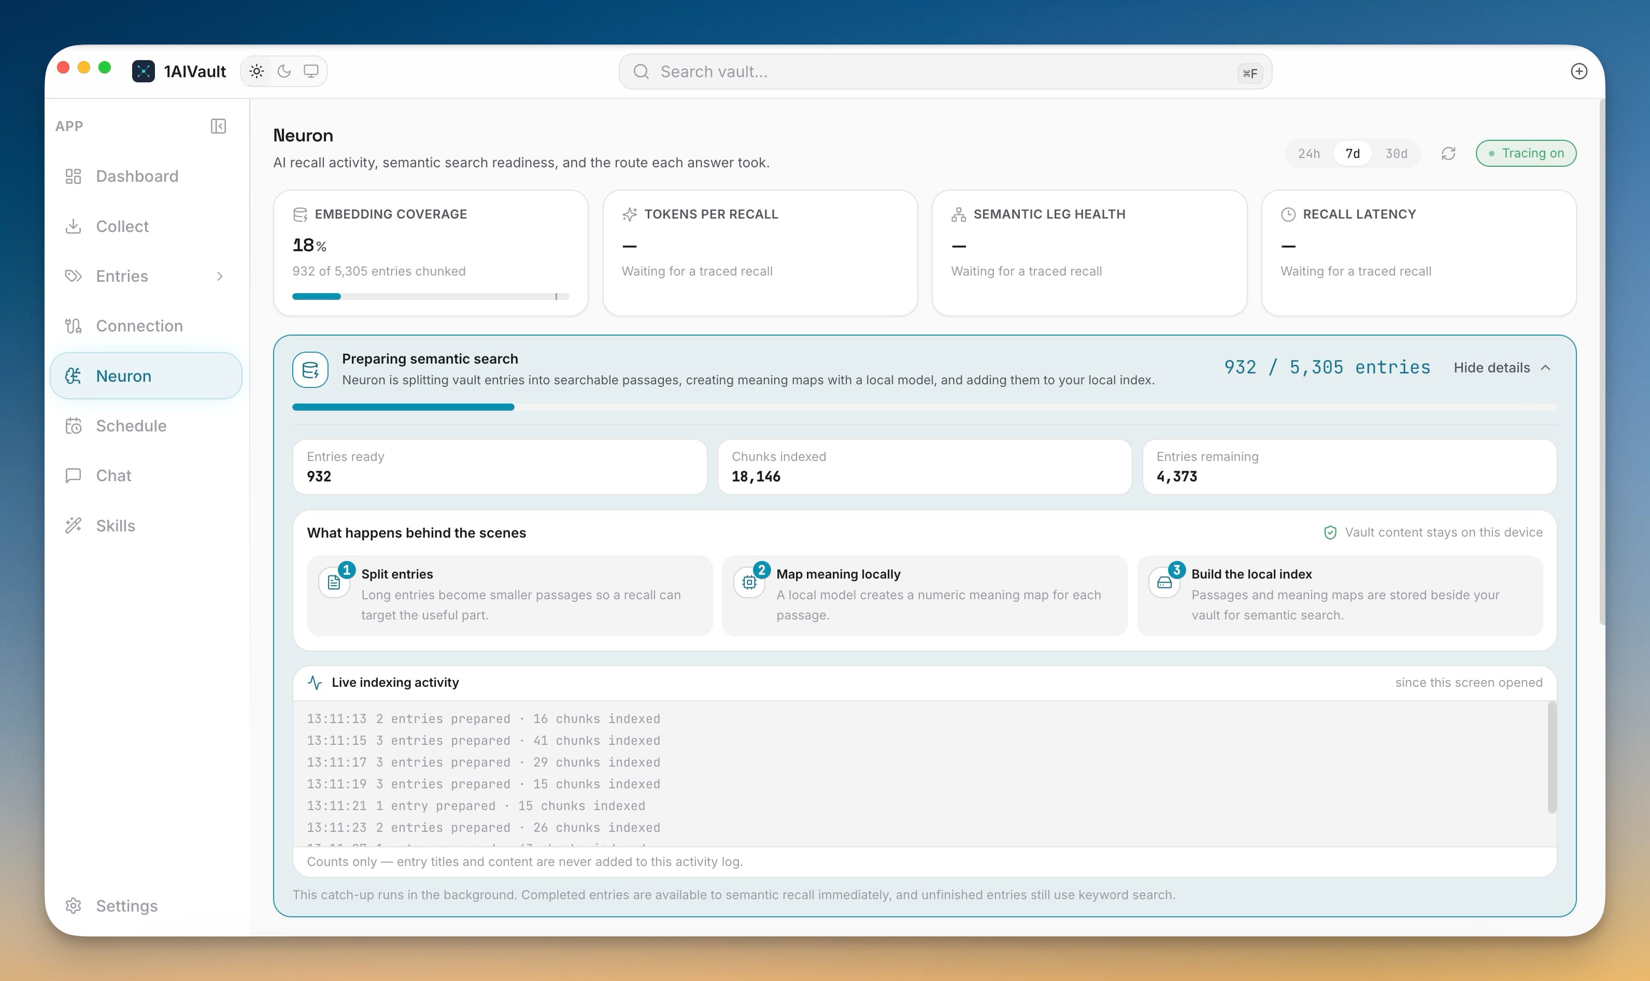Viewport: 1650px width, 981px height.
Task: Click the Dashboard grid icon
Action: pyautogui.click(x=74, y=176)
